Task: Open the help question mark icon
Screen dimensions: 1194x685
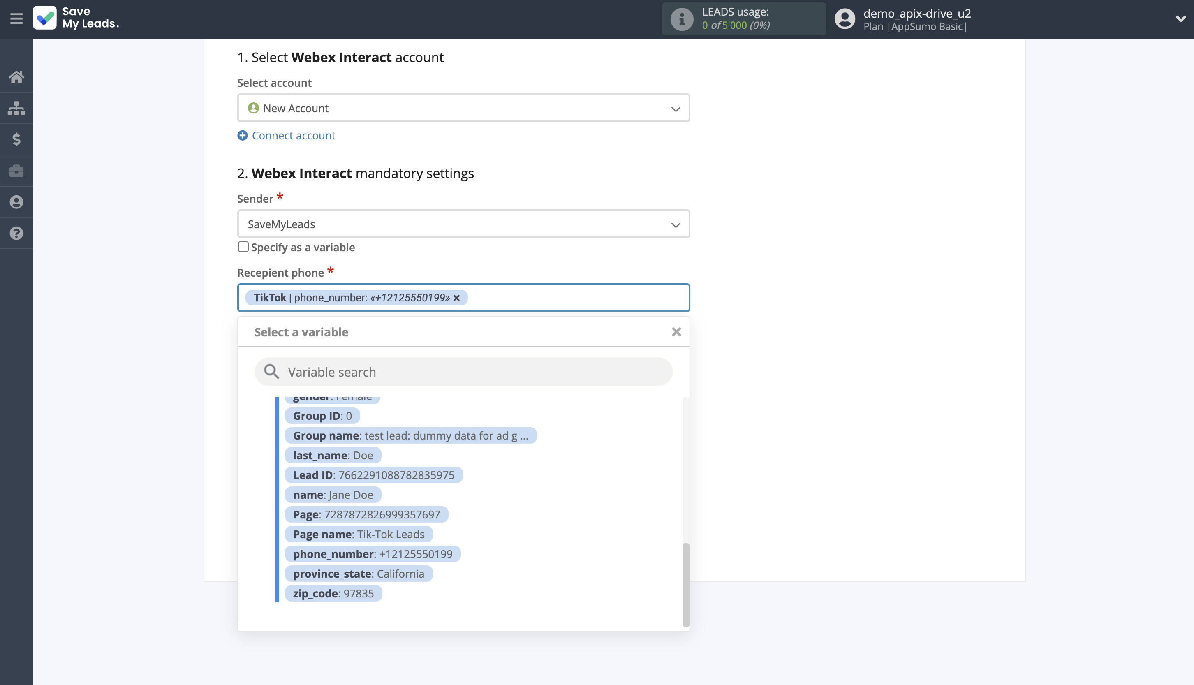Action: (x=16, y=234)
